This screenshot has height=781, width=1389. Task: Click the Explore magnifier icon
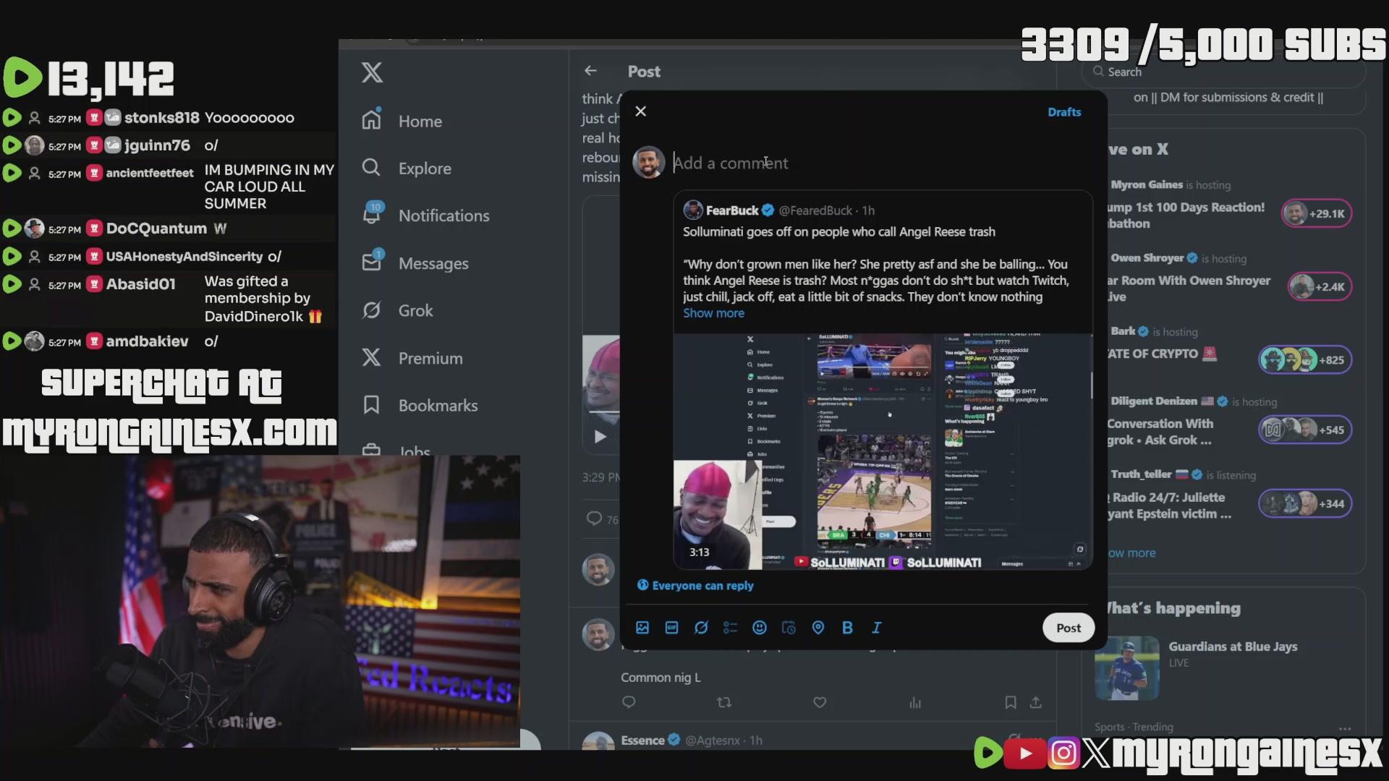pos(371,168)
